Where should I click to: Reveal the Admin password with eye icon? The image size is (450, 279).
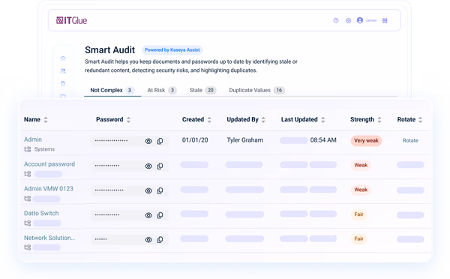tap(148, 141)
